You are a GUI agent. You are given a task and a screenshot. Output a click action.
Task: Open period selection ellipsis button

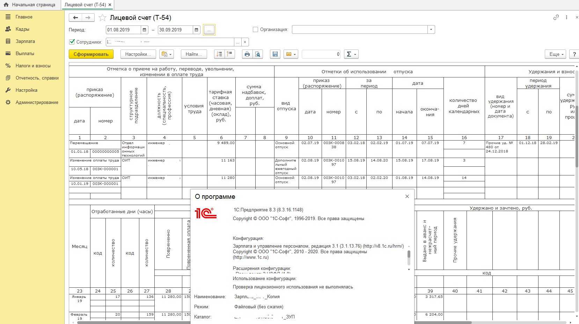pos(209,30)
